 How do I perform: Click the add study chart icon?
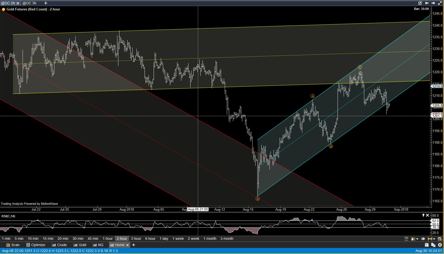point(413,239)
